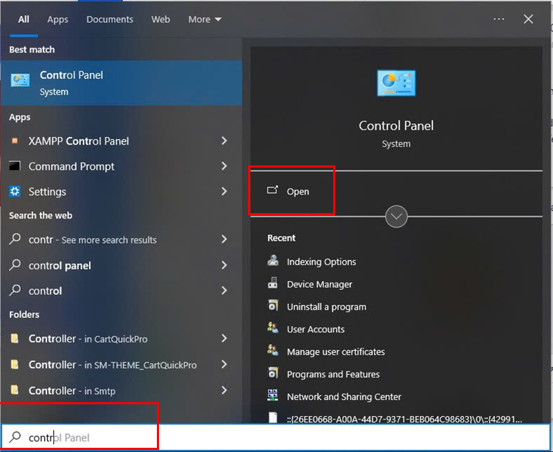Viewport: 553px width, 452px height.
Task: Open Uninstall a program shortcut
Action: [x=326, y=307]
